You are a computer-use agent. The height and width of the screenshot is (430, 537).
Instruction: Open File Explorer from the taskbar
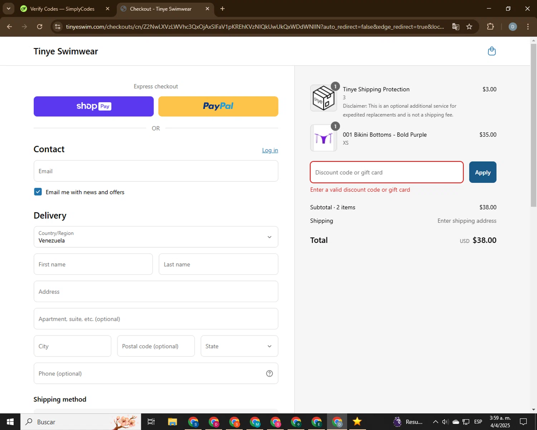coord(173,422)
